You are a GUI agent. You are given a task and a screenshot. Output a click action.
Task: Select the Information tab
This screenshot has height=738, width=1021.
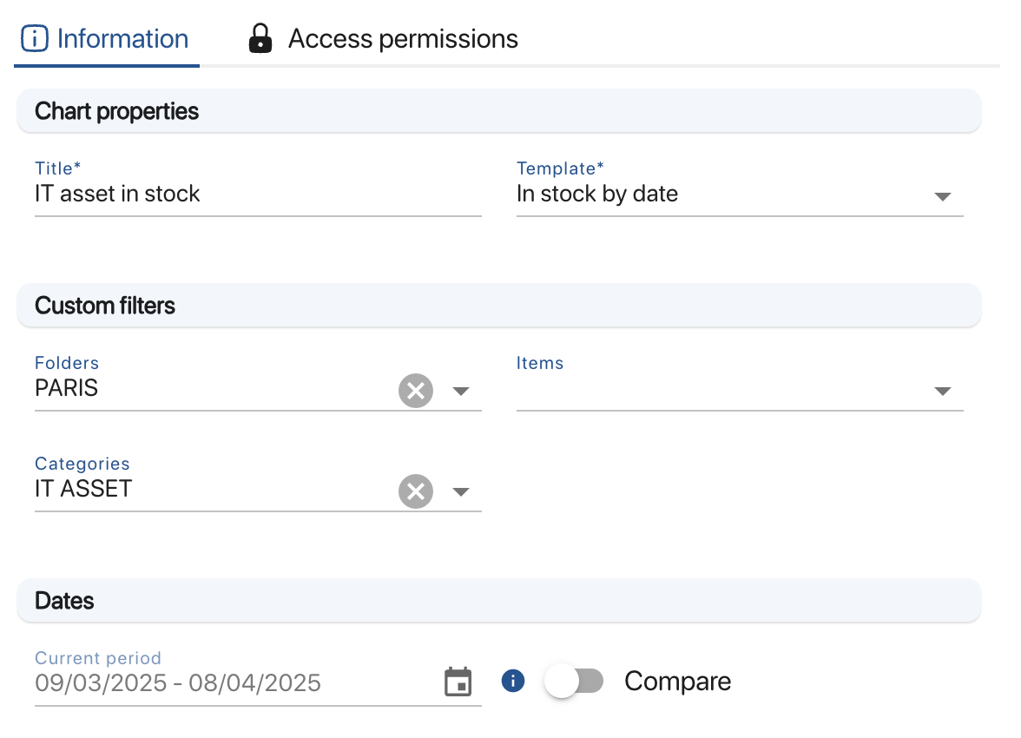122,39
